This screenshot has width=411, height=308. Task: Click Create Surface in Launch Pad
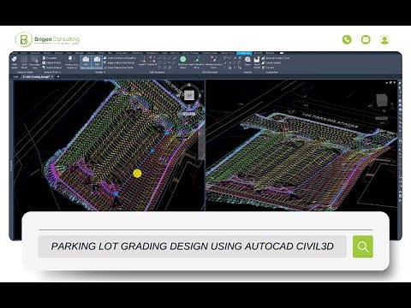coord(271,62)
